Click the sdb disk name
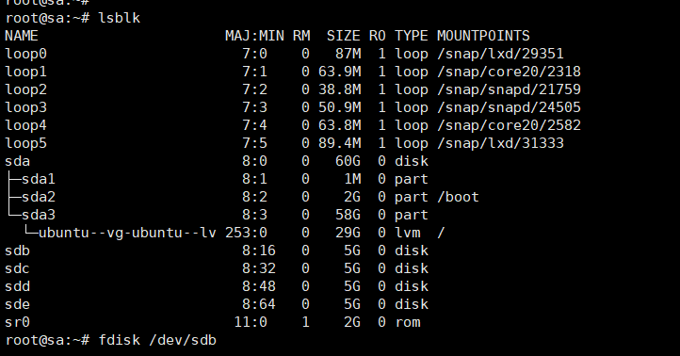Screen dimensions: 680x356 (x=17, y=251)
